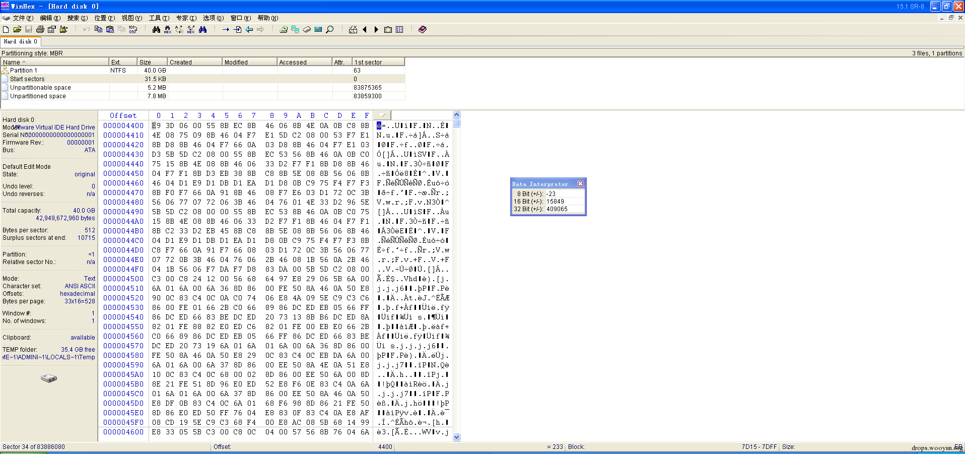Click the clipboard Paste toolbar icon
This screenshot has width=965, height=454.
(110, 30)
